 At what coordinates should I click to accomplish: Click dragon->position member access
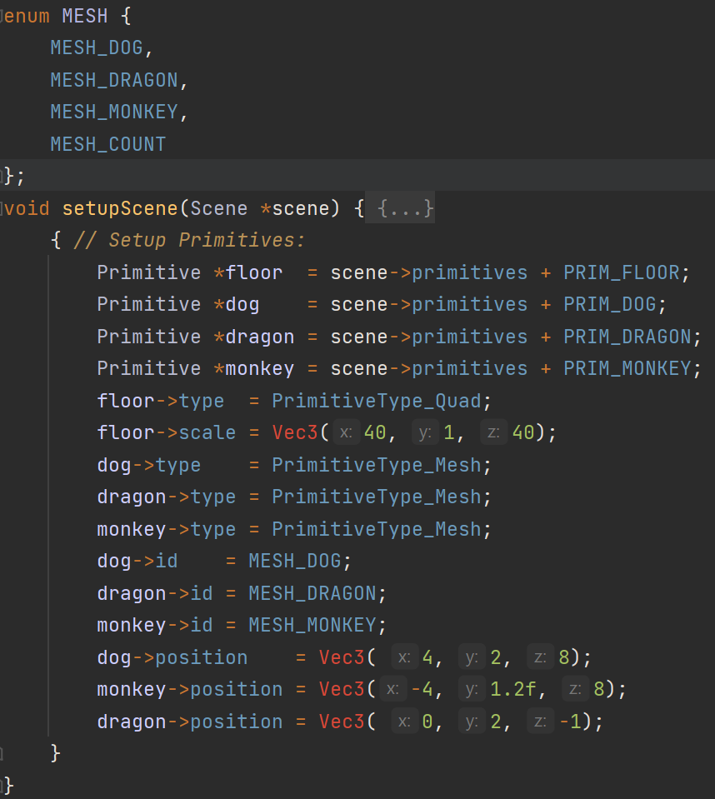(x=189, y=722)
